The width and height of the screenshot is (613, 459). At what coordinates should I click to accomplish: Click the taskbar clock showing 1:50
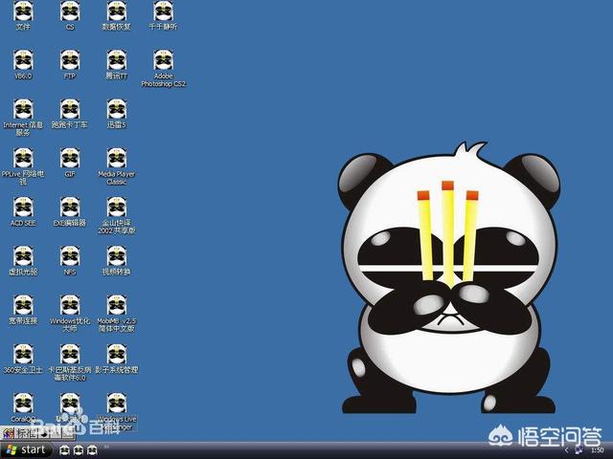(596, 449)
